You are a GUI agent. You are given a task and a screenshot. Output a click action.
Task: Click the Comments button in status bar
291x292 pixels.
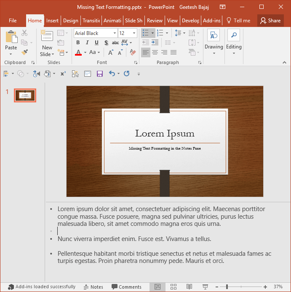(126, 287)
